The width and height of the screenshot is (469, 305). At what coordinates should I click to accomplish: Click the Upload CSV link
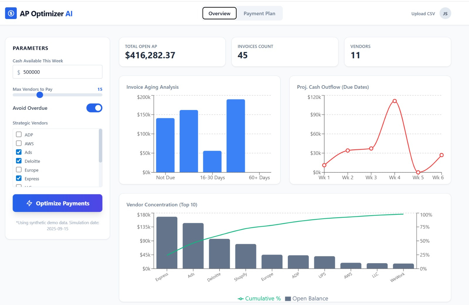(x=423, y=14)
